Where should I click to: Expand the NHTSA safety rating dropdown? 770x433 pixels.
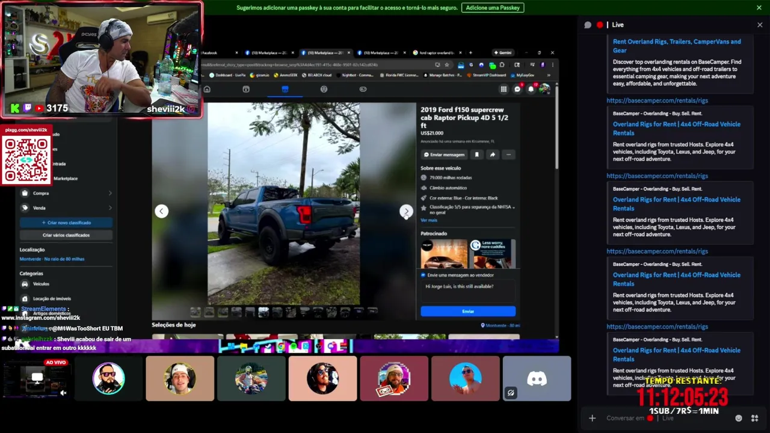513,207
